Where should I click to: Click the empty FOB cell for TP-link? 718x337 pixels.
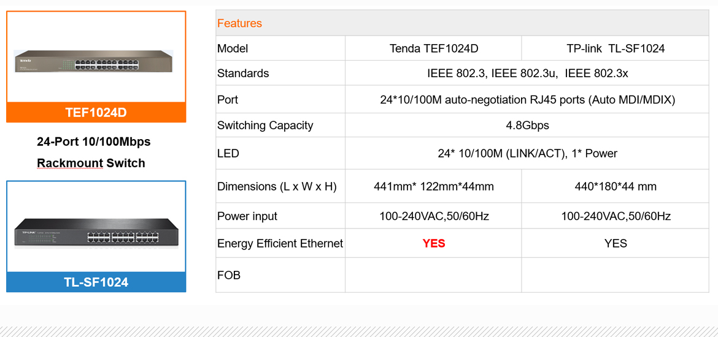(615, 275)
